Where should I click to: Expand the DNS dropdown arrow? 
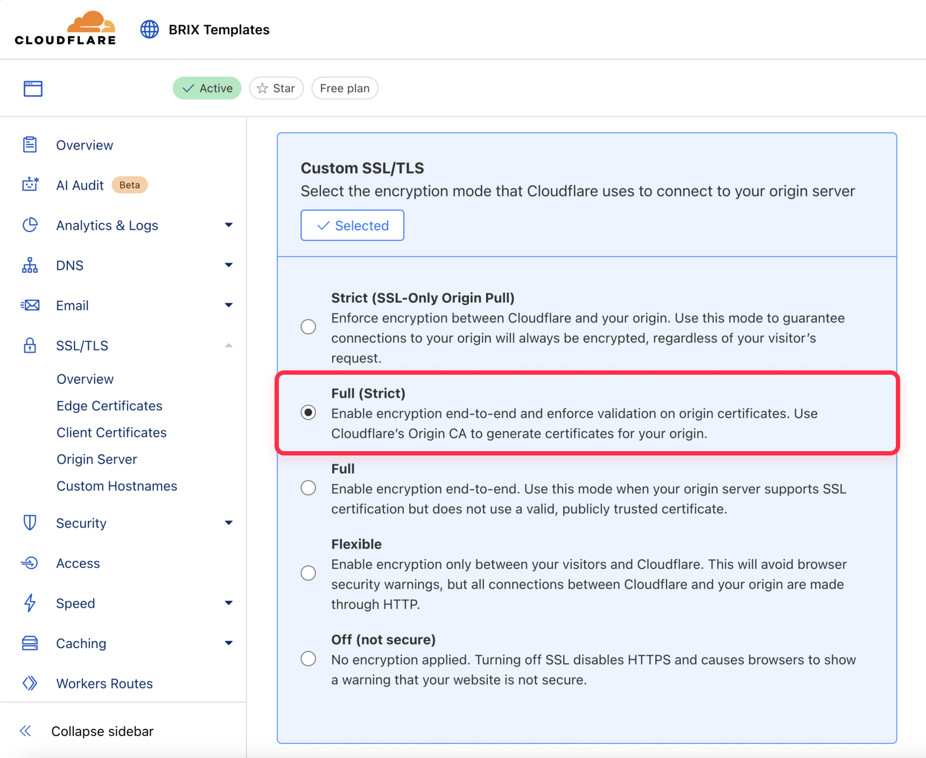[x=229, y=265]
